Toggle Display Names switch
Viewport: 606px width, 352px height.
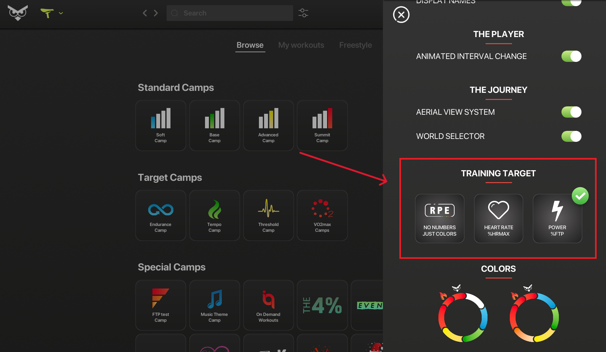[x=571, y=2]
